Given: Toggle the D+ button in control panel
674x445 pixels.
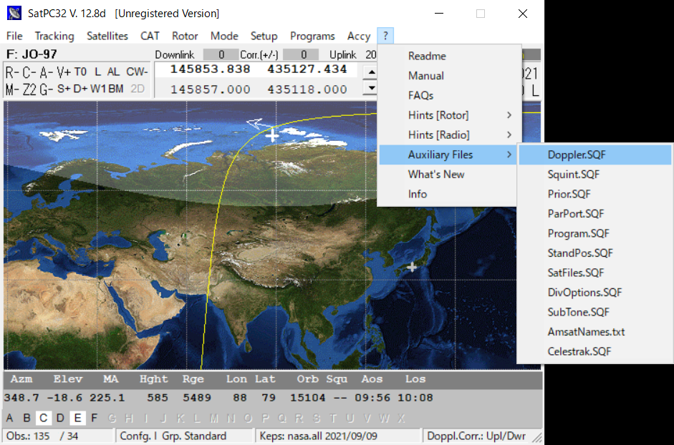Looking at the screenshot, I should pyautogui.click(x=80, y=89).
